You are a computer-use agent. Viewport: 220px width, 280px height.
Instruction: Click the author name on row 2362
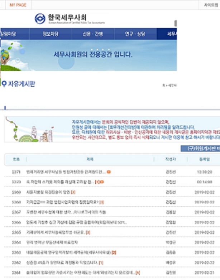click(171, 262)
